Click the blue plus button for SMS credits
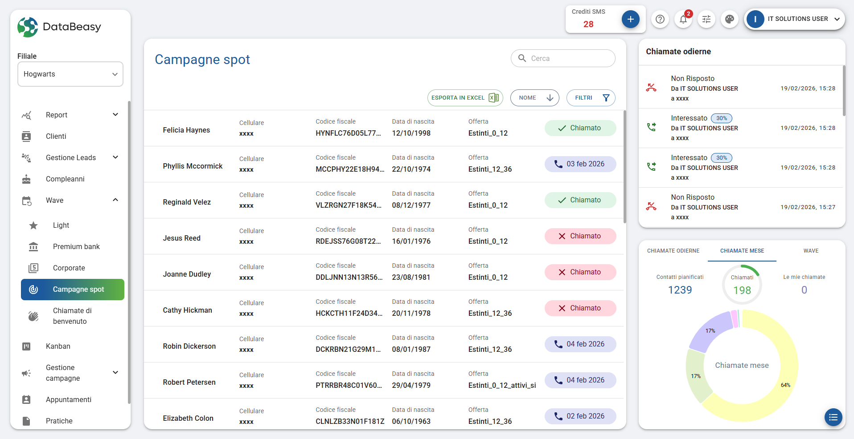 630,19
